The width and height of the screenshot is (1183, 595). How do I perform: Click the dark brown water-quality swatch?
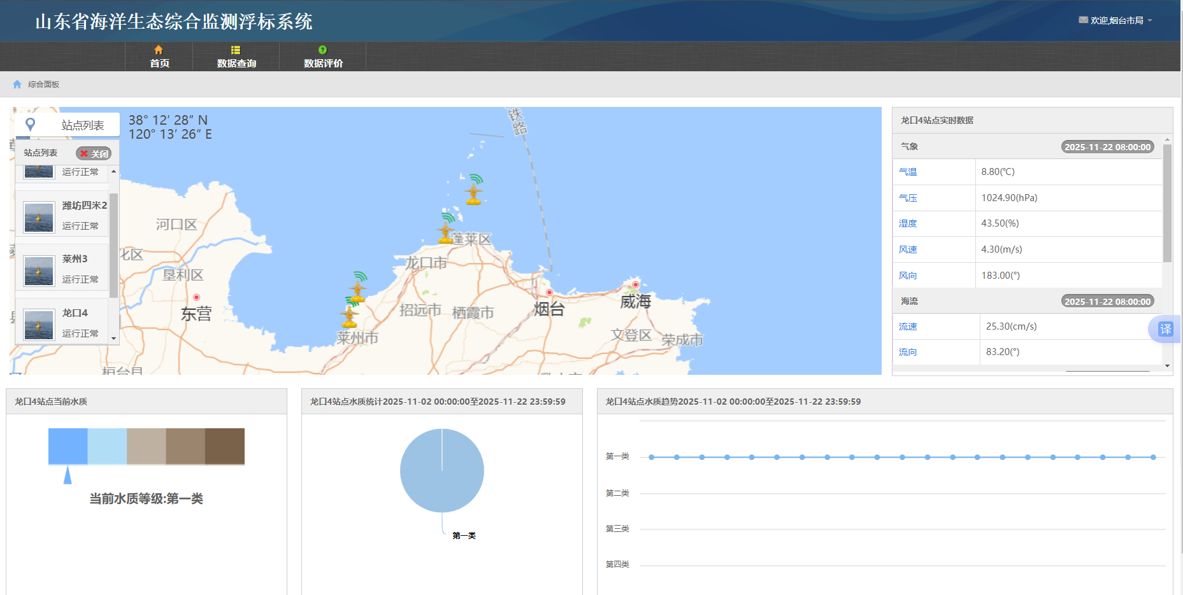(225, 446)
